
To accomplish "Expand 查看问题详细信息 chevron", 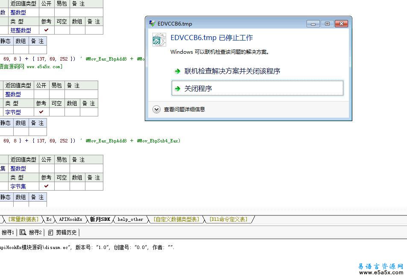I will tap(156, 109).
